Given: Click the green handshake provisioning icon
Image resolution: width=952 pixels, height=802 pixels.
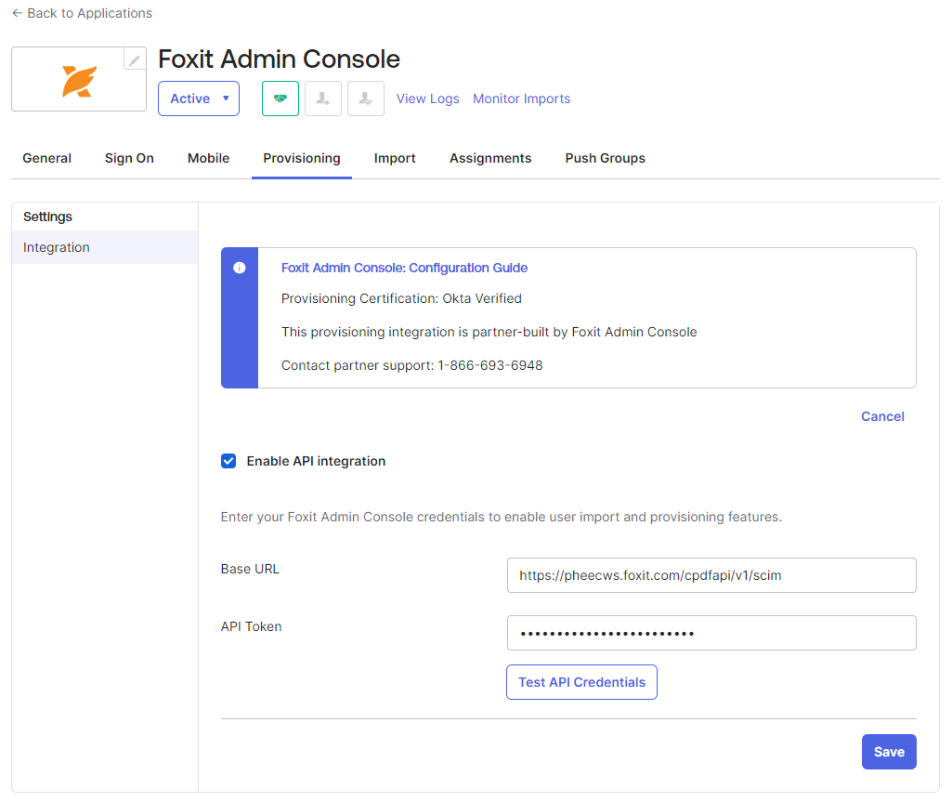Looking at the screenshot, I should 280,99.
